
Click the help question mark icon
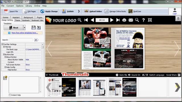click(143, 20)
